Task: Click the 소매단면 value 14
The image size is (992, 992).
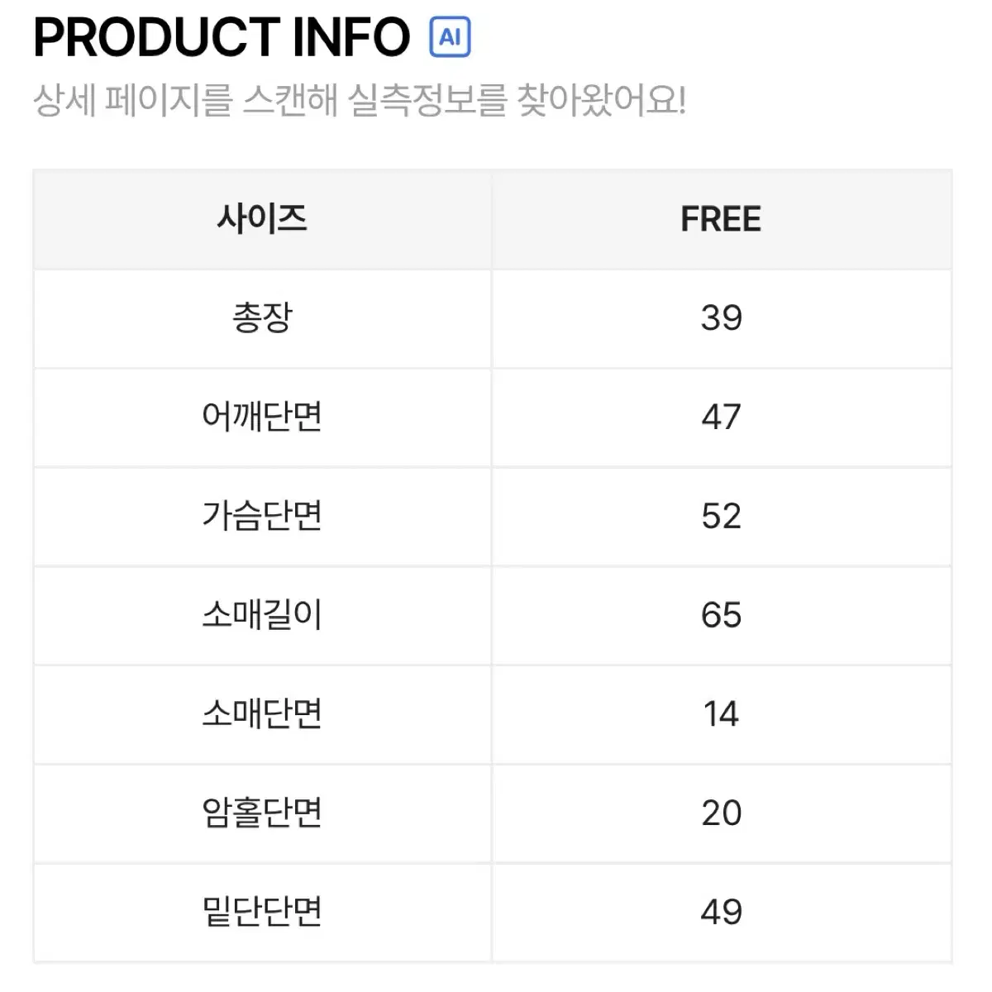Action: pos(721,714)
